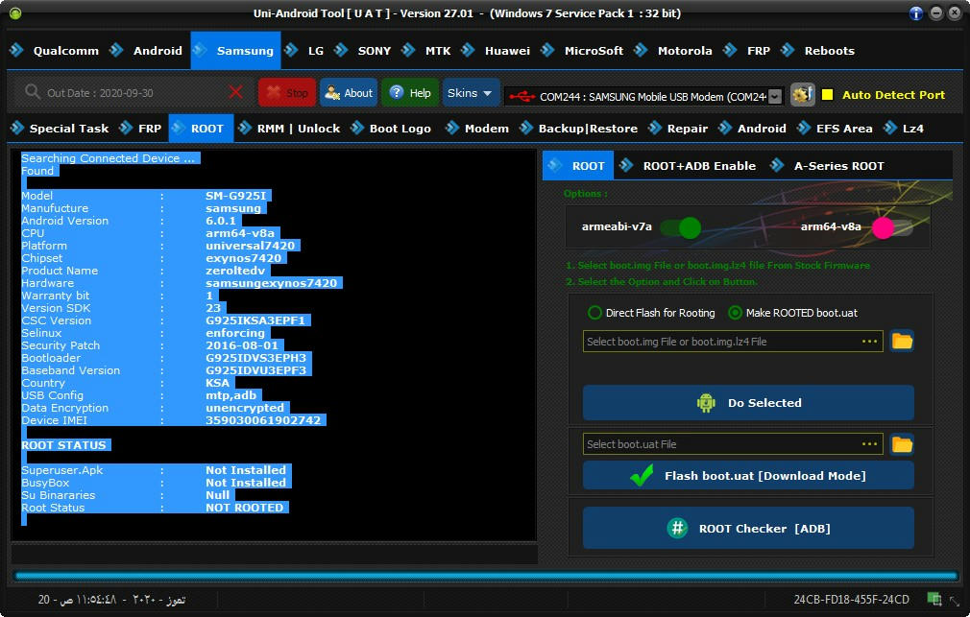Click Flash boot.uat [Download Mode] button

[748, 475]
